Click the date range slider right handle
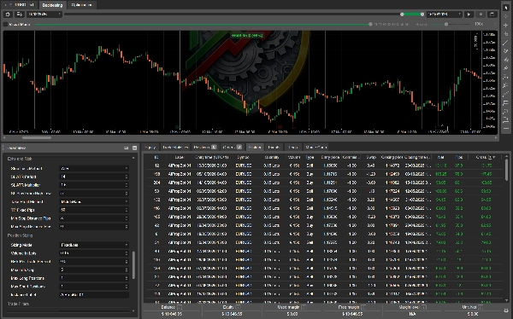The height and width of the screenshot is (319, 513). point(422,14)
